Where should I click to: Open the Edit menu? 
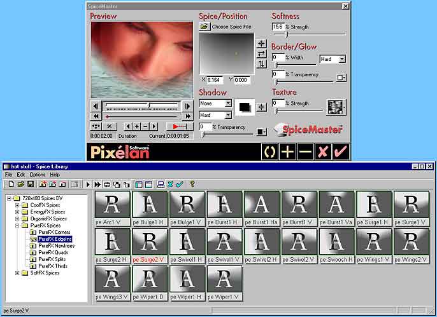20,175
